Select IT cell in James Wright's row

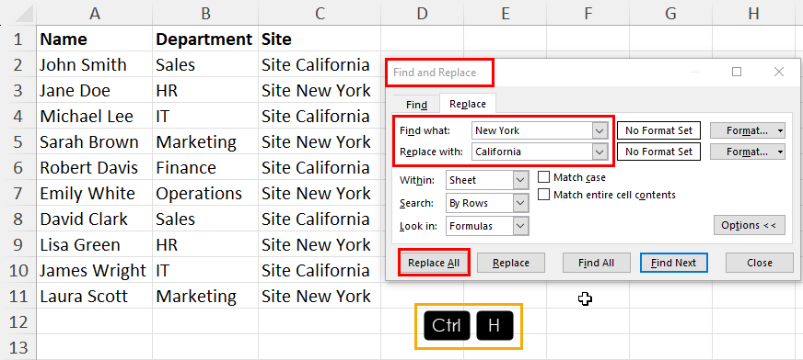tap(205, 270)
